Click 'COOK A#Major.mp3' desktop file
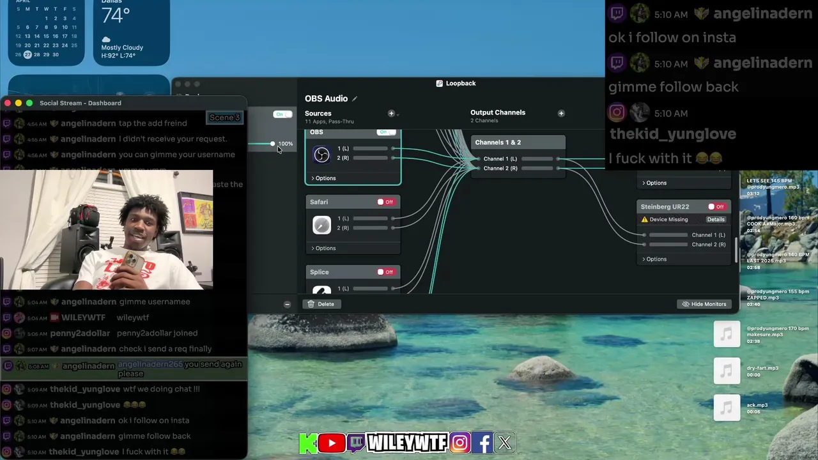Screen dimensions: 818x460 (778, 224)
